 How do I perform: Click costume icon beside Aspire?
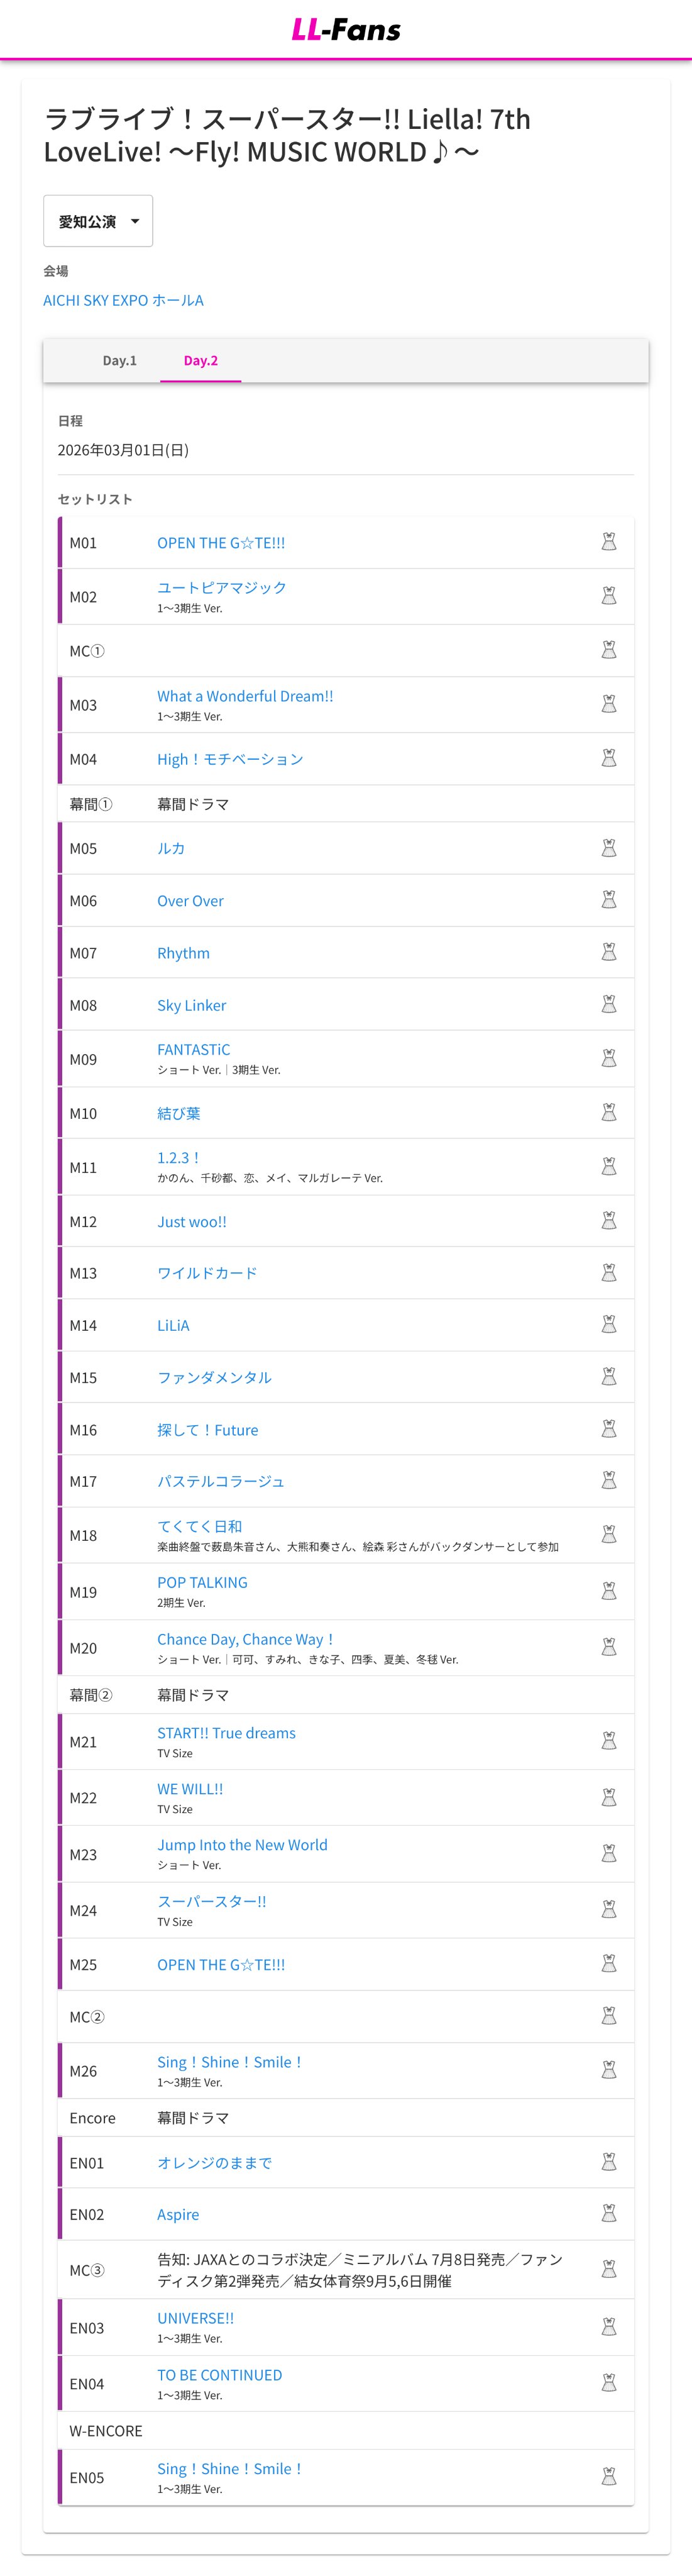tap(608, 2214)
